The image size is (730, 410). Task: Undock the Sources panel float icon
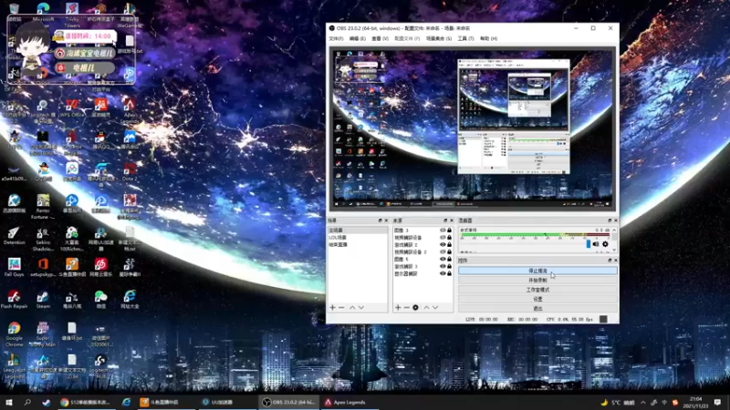(445, 220)
